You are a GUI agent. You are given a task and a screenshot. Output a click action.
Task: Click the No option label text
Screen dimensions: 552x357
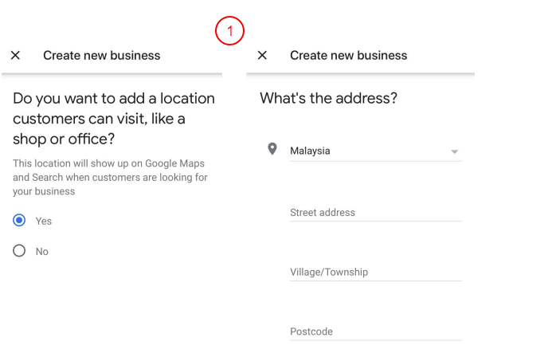(41, 251)
